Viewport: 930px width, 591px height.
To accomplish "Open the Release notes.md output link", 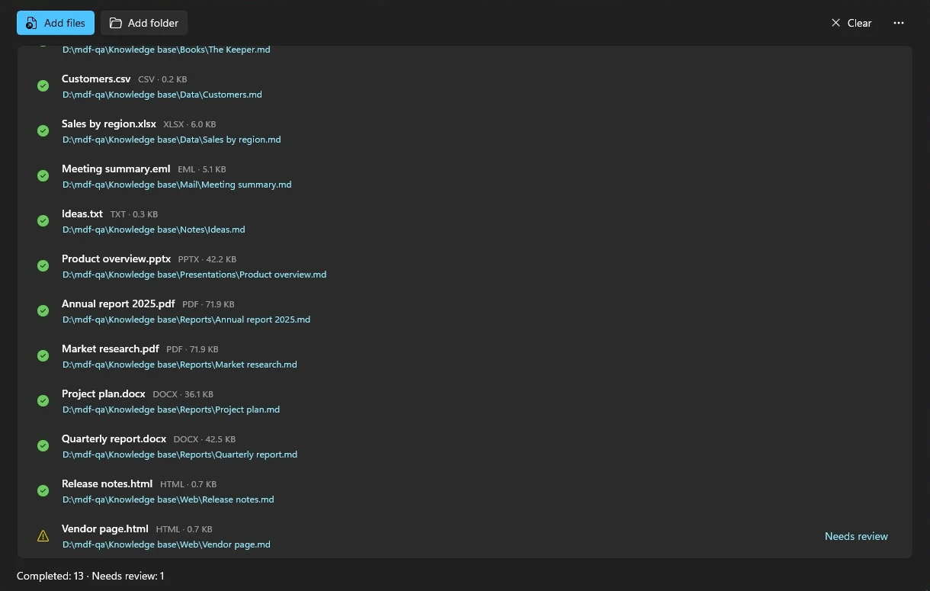I will (168, 499).
